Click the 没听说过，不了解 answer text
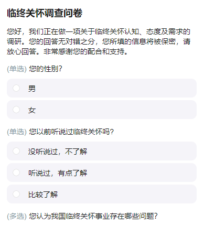 pyautogui.click(x=58, y=152)
